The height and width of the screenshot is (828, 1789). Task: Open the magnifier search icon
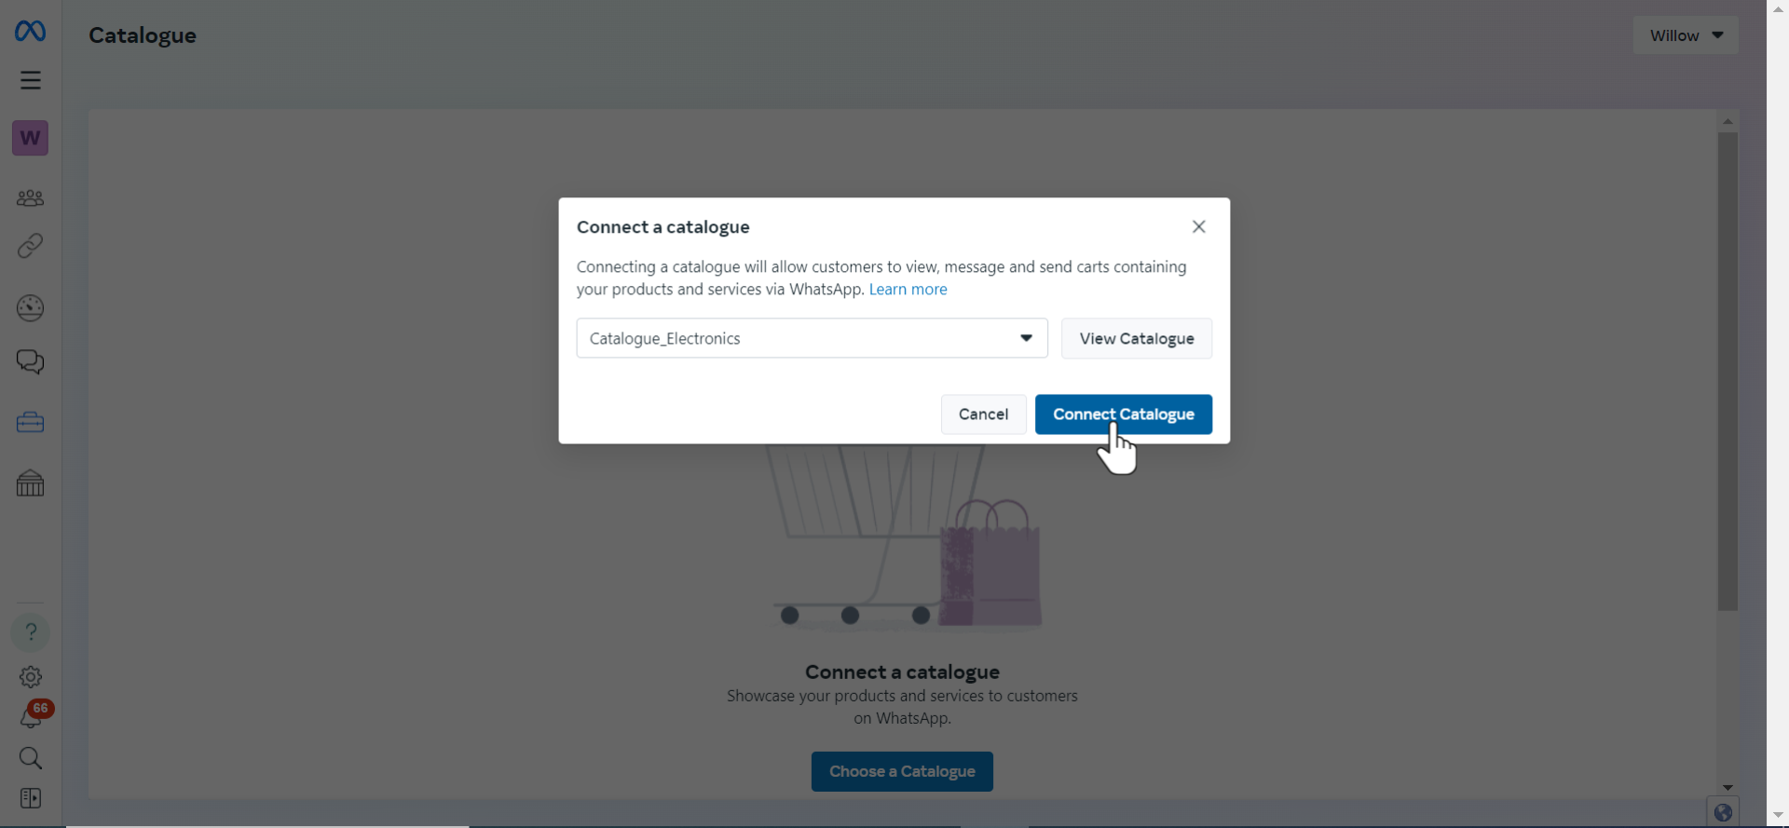tap(31, 758)
